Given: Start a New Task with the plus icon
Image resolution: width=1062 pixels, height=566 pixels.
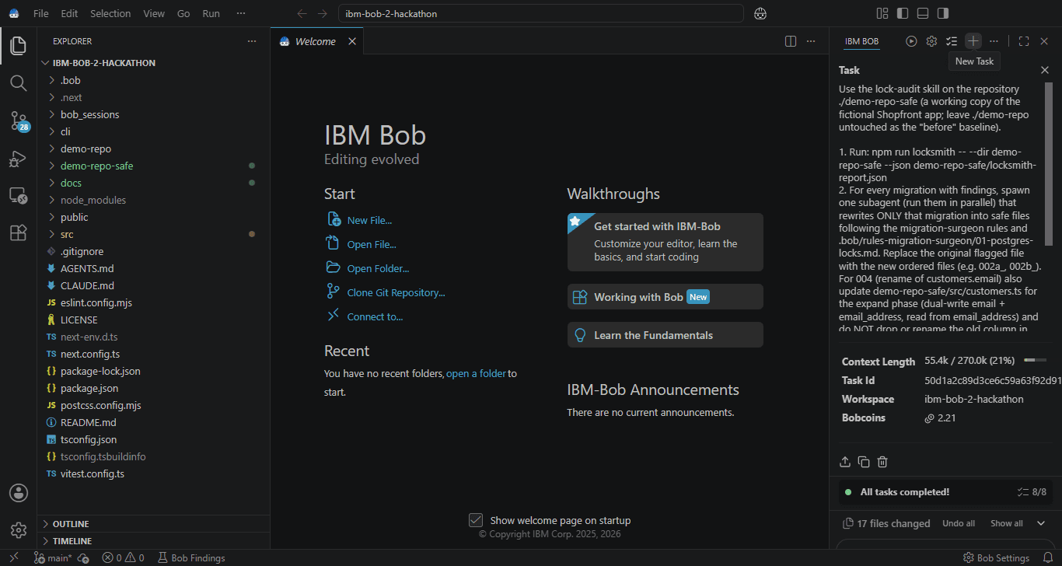Looking at the screenshot, I should click(973, 41).
